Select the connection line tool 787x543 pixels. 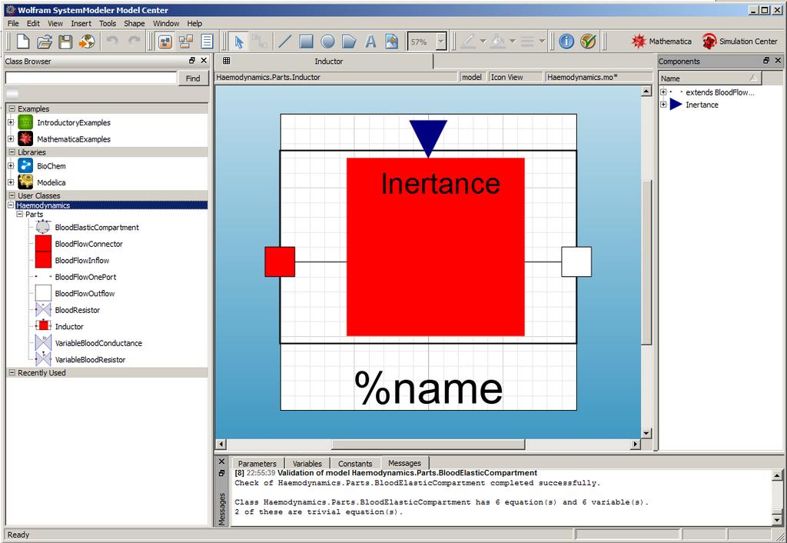260,42
